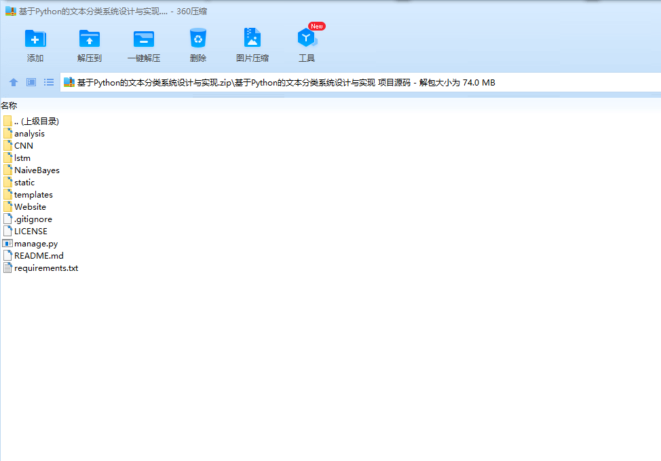This screenshot has width=661, height=461.
Task: Click the Website folder icon
Action: point(7,206)
